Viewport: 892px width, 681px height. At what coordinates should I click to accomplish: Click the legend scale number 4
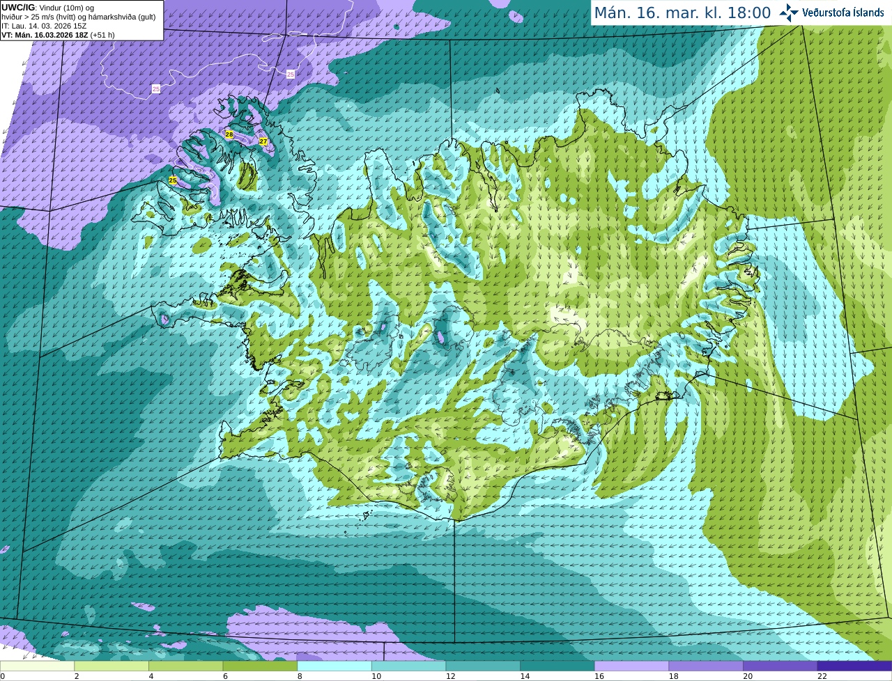coord(151,676)
